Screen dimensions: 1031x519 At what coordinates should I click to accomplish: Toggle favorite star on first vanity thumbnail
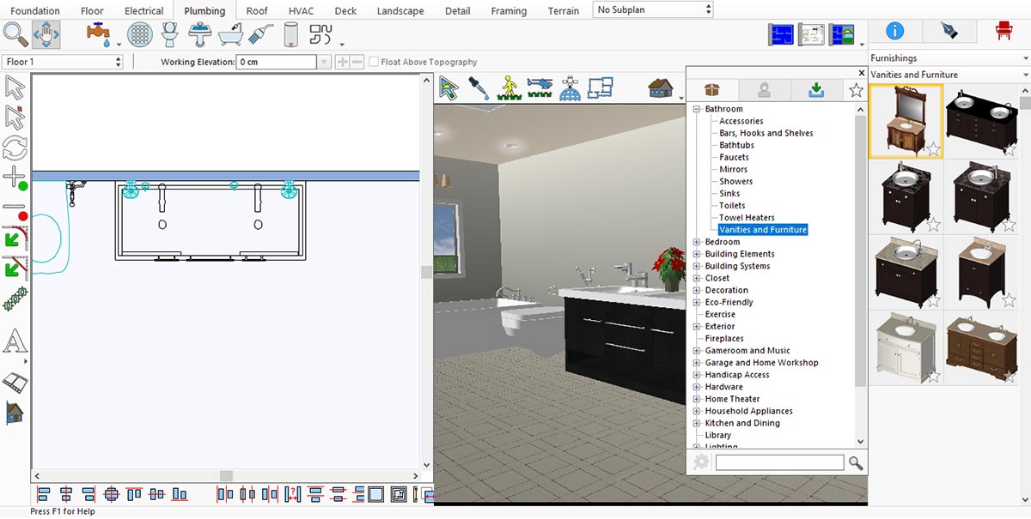(933, 150)
